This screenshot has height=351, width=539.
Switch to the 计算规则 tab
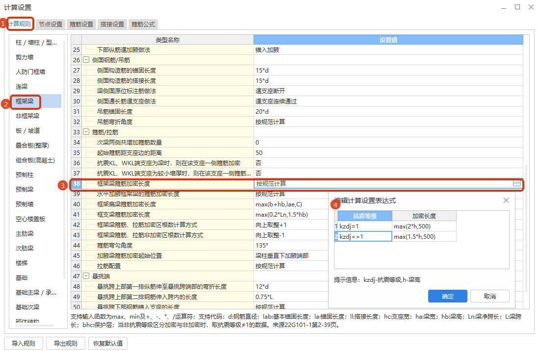(20, 24)
